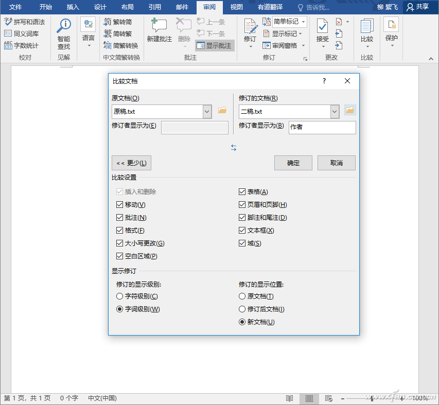Convert Traditional to Simplified (繁转简)
Viewport: 439px width, 405px height.
(x=118, y=22)
